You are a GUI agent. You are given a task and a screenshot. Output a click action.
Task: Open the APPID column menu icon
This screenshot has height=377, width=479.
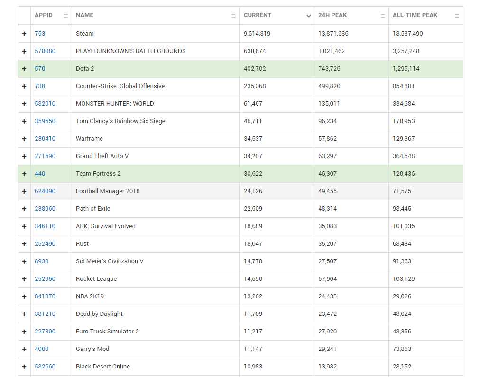pos(66,16)
